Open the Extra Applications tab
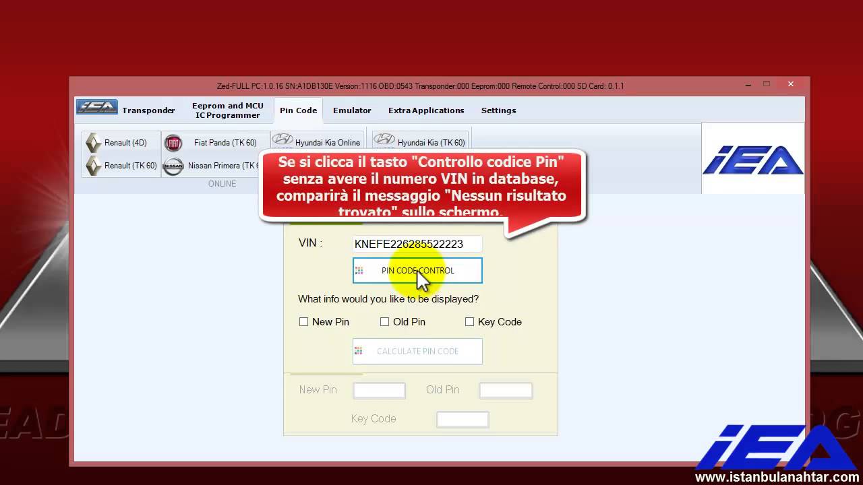 (426, 110)
